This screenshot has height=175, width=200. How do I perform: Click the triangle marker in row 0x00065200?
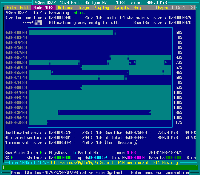[52, 72]
